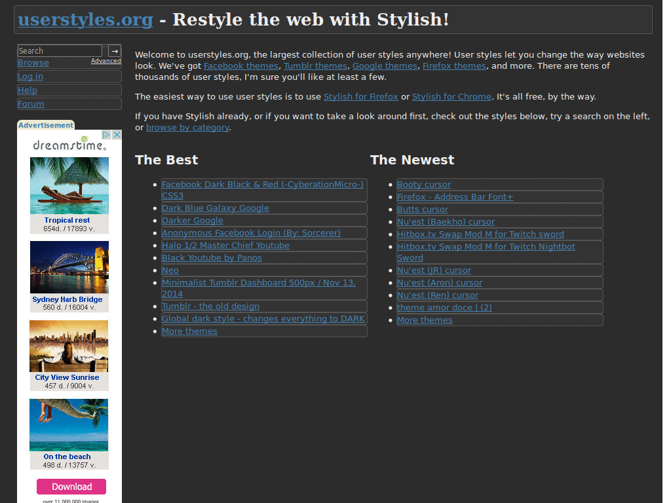Open Black Youtube by Panos style
The height and width of the screenshot is (503, 671).
click(212, 257)
